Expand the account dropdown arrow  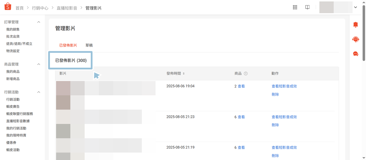(355, 7)
